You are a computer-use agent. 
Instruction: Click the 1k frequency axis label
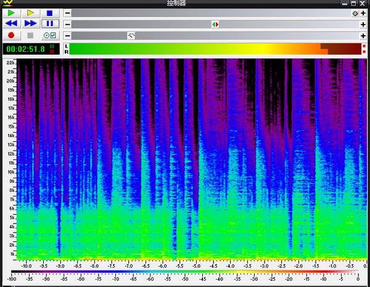pyautogui.click(x=12, y=254)
